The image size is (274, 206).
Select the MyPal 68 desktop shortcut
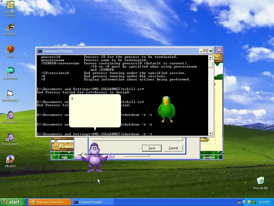coord(10,30)
